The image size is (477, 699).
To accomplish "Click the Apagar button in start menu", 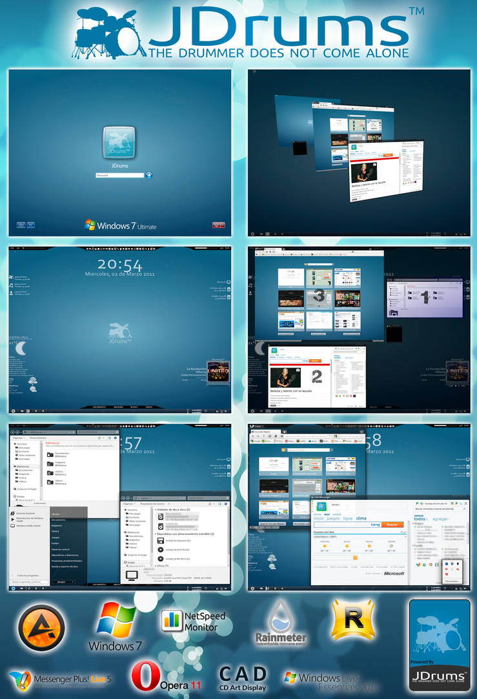I will click(61, 582).
